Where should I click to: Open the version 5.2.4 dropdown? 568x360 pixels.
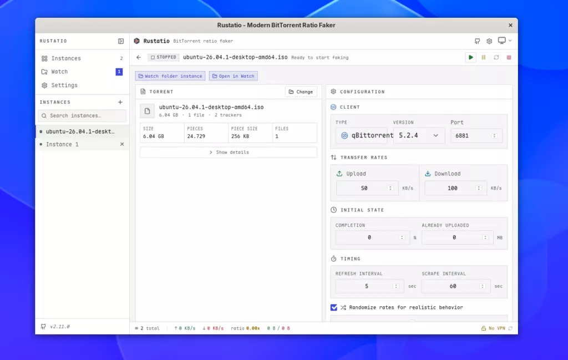pyautogui.click(x=419, y=135)
